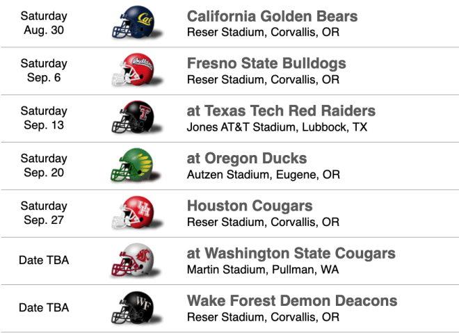The image size is (459, 333).
Task: Select the Texas Tech Red Raiders helmet
Action: [x=136, y=117]
